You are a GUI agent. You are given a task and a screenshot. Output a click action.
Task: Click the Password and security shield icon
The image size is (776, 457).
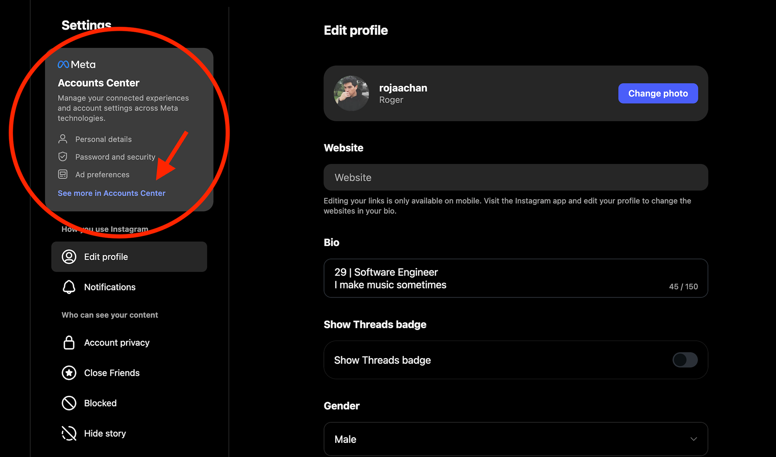pos(63,157)
